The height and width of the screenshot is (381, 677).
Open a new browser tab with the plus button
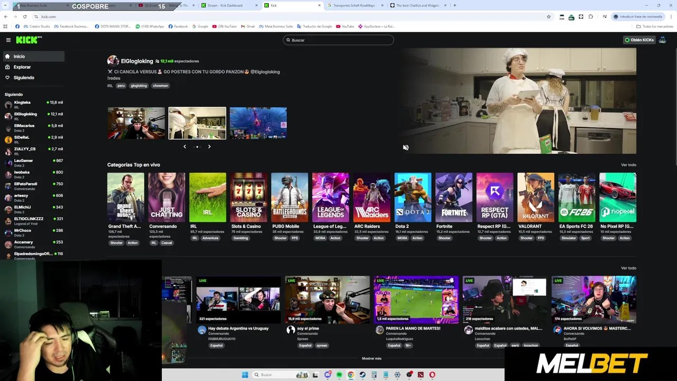click(x=454, y=5)
